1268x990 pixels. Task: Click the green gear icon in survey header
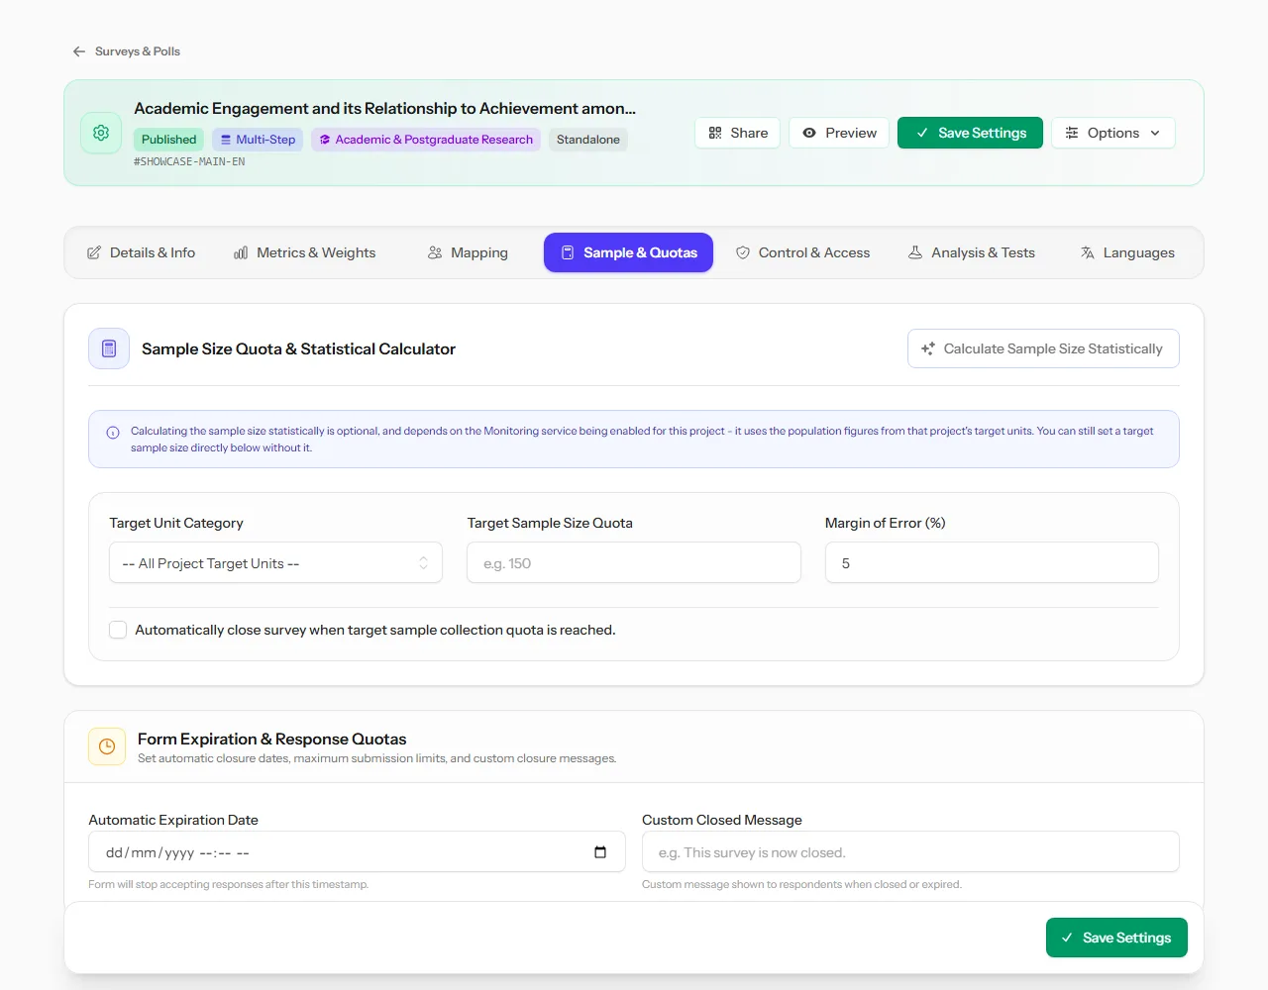[x=101, y=133]
